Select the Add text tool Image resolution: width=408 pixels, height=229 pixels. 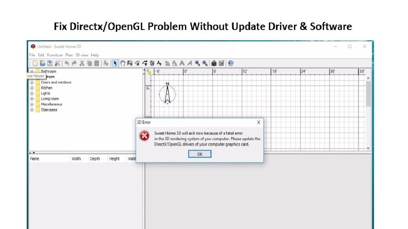(x=159, y=63)
